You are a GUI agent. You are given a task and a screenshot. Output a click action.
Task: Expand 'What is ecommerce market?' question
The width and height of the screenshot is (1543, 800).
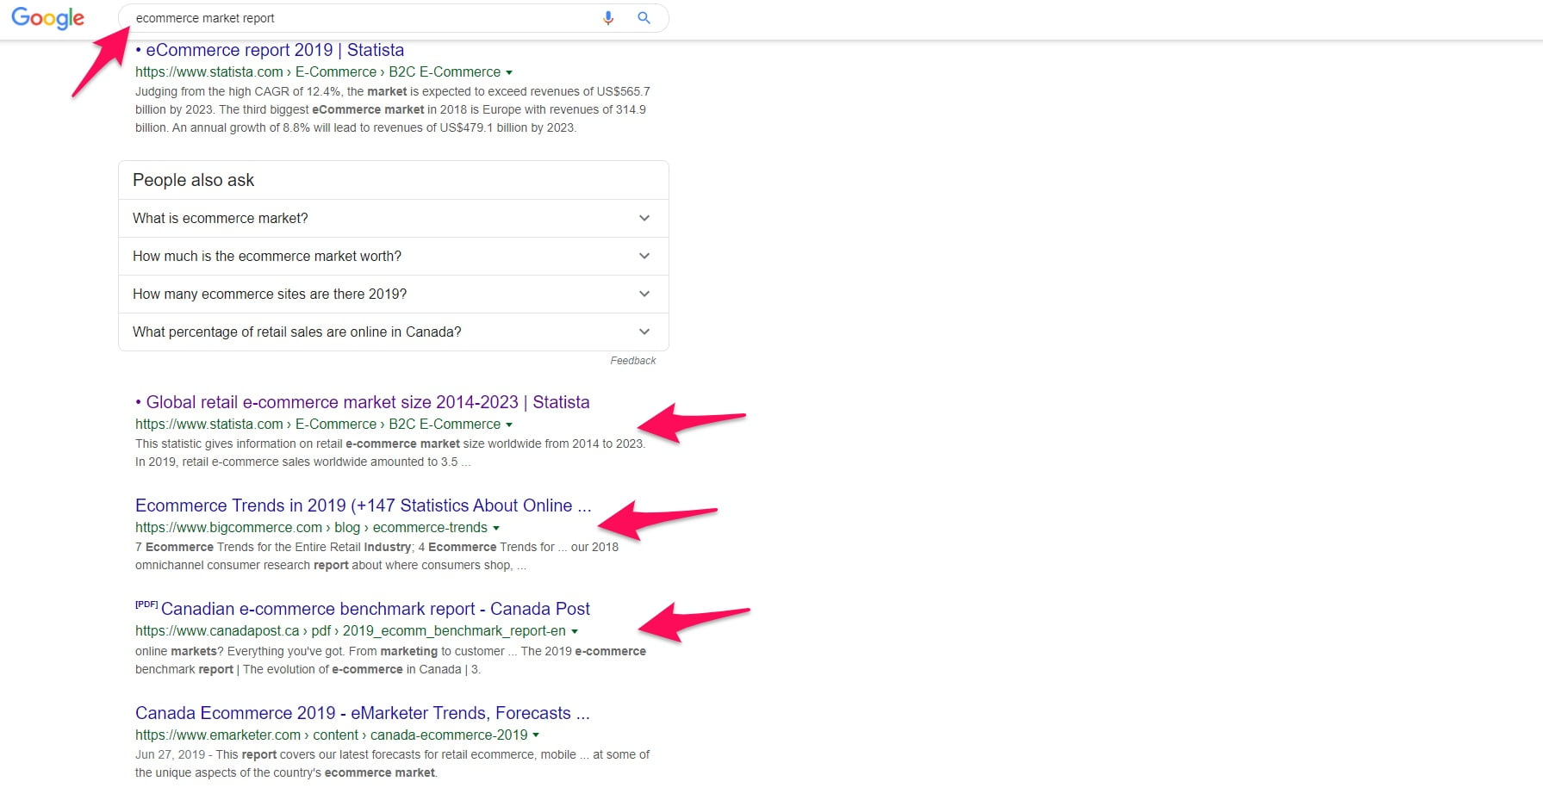(x=393, y=218)
